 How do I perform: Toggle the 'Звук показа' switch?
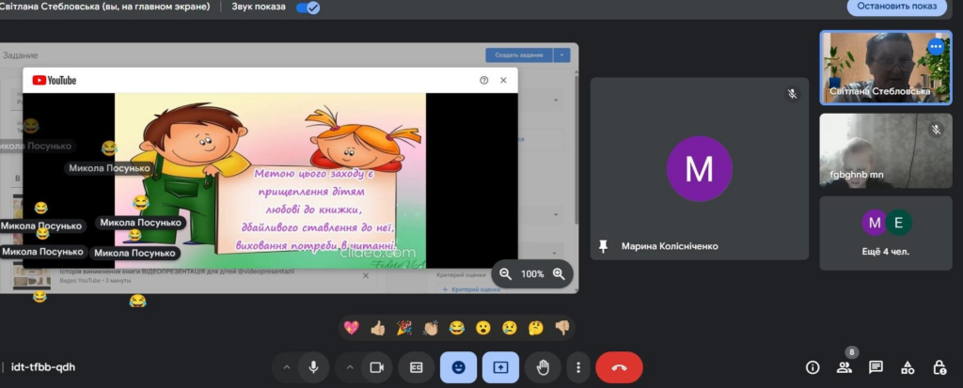[x=308, y=8]
